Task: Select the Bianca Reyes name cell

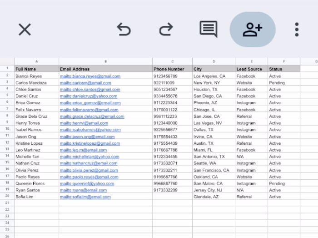Action: point(36,76)
